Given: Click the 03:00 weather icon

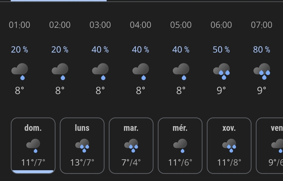Looking at the screenshot, I should 100,71.
